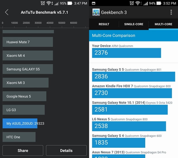The width and height of the screenshot is (178, 158).
Task: Switch to the RESULT tab
Action: coord(104,24)
